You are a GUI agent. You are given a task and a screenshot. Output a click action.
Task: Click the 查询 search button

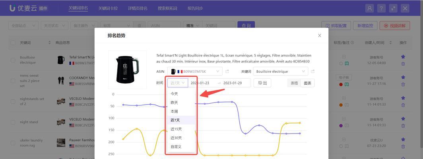[246, 26]
